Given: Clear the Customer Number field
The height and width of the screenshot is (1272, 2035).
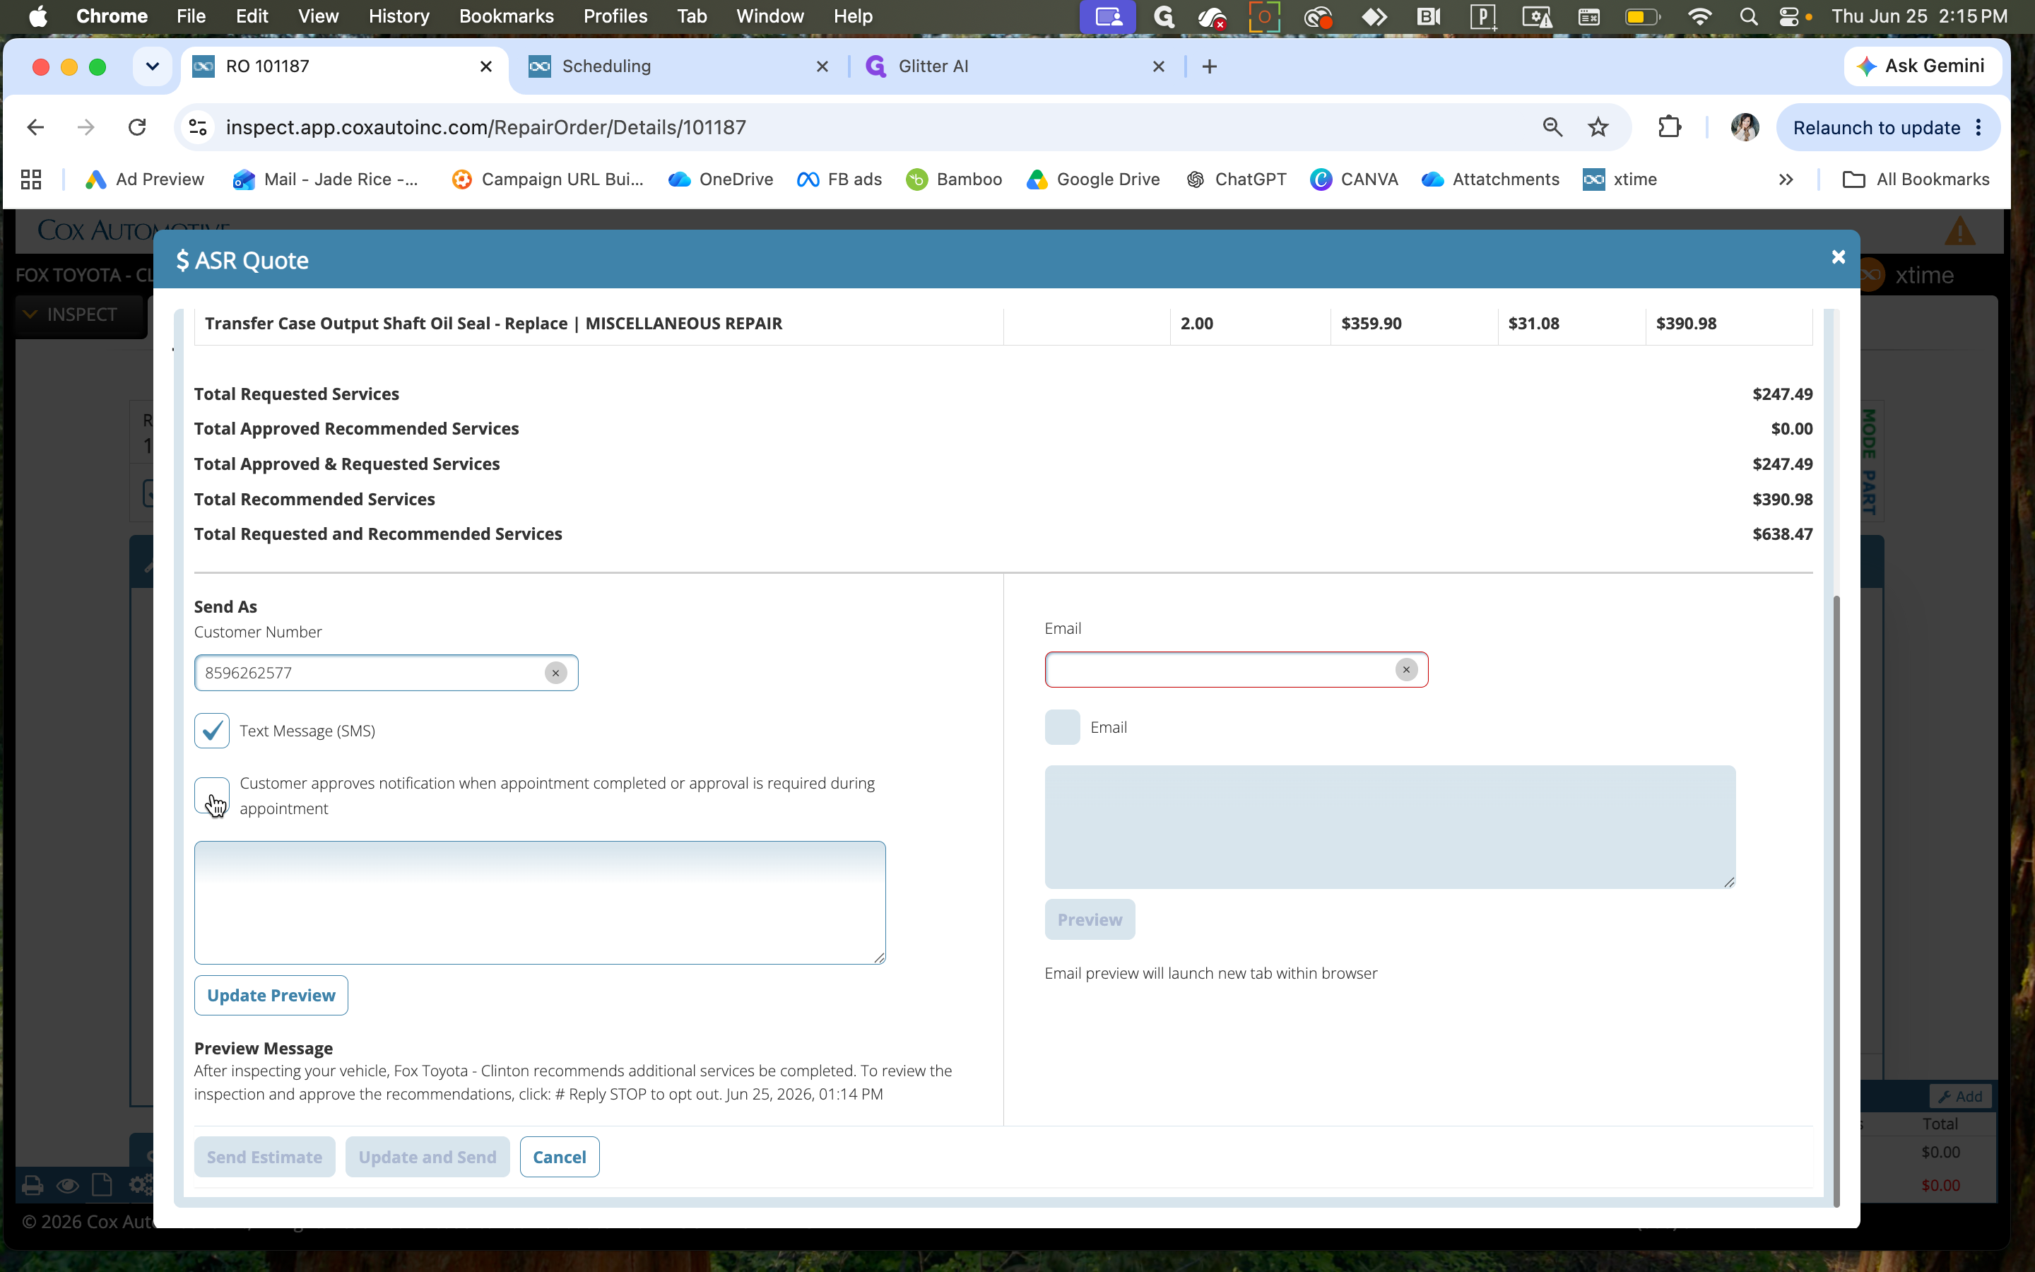Looking at the screenshot, I should click(555, 673).
